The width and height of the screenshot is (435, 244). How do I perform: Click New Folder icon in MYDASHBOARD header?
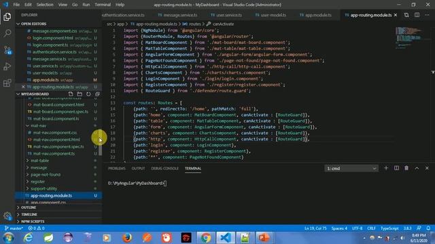pyautogui.click(x=80, y=94)
